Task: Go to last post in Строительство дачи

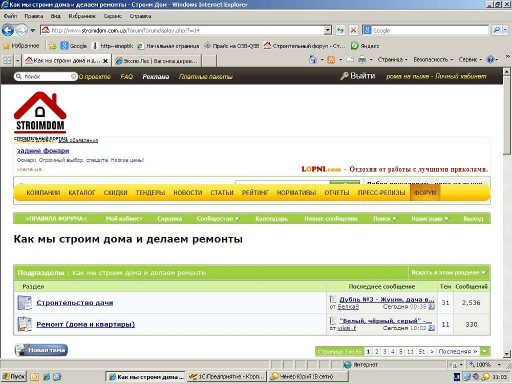Action: click(431, 307)
